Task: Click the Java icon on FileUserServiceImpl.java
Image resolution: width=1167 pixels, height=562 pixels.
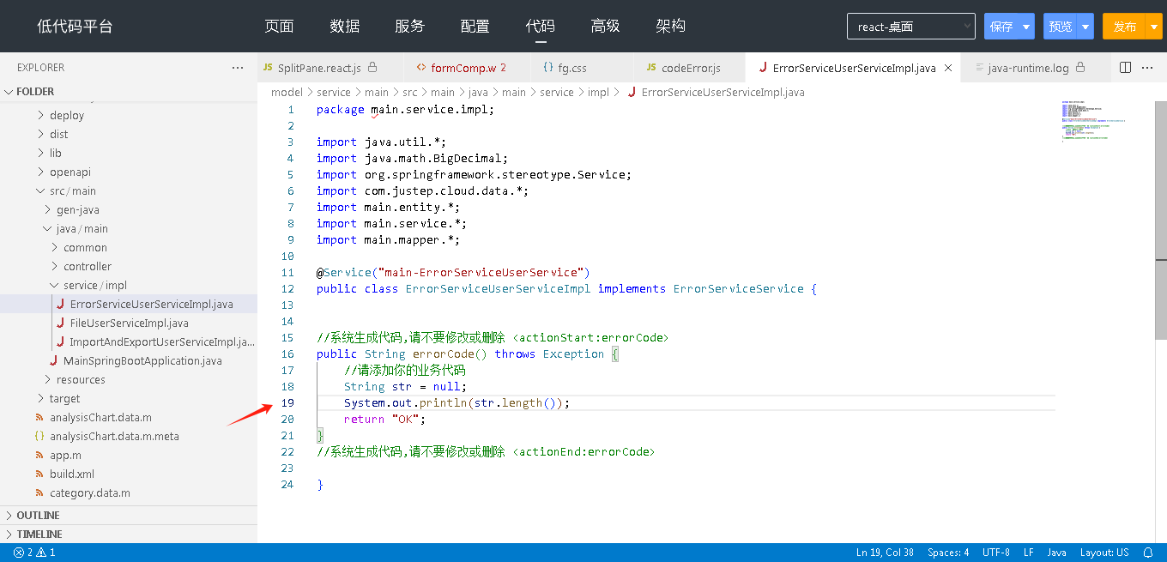Action: pos(60,323)
